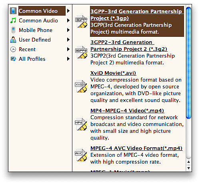This screenshot has width=200, height=184.
Task: Click the XVID file format icon
Action: (81, 86)
